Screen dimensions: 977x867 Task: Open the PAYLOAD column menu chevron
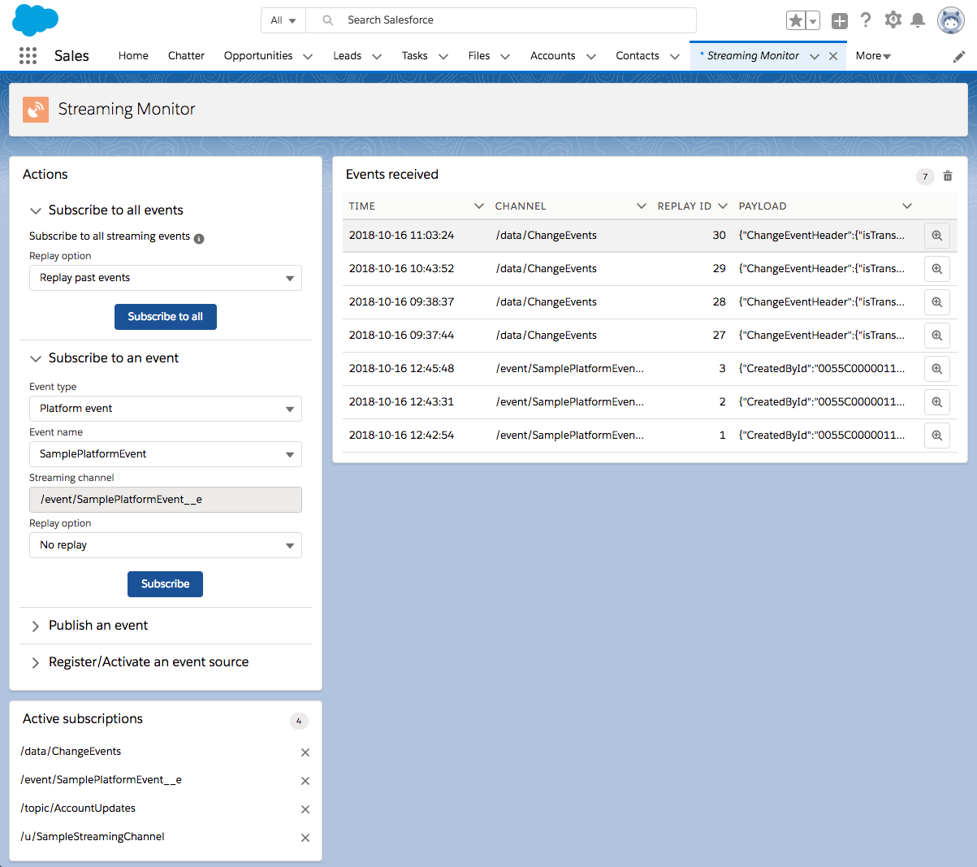click(x=907, y=206)
